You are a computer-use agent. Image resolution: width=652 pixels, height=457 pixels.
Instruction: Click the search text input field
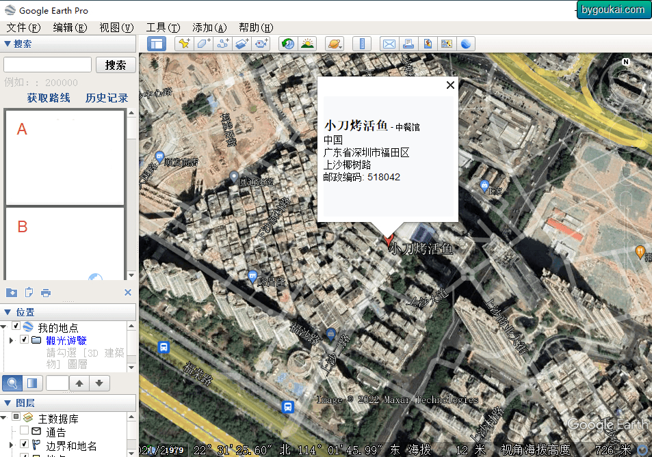point(47,65)
